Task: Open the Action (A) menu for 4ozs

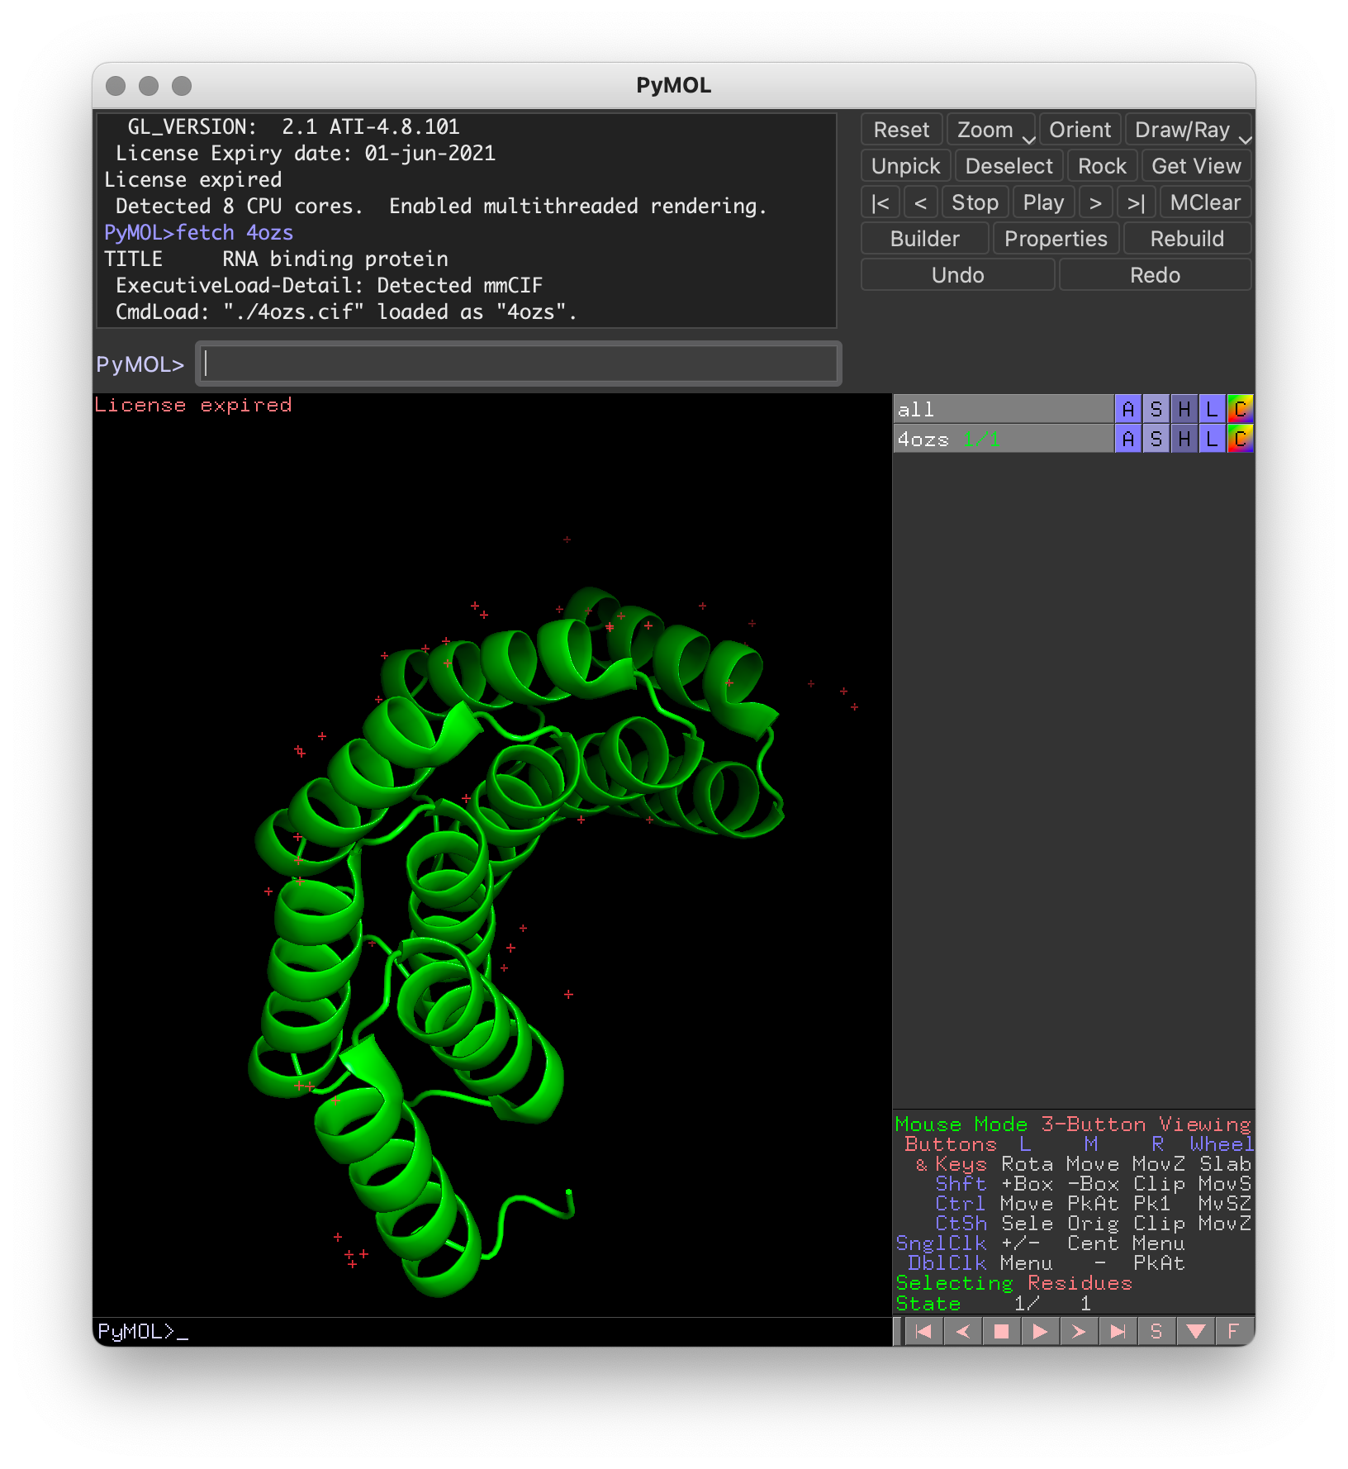Action: 1128,439
